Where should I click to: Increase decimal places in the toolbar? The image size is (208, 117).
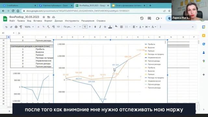click(x=53, y=27)
